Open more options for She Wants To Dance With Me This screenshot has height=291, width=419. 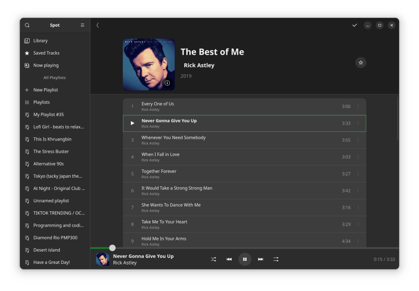click(358, 207)
